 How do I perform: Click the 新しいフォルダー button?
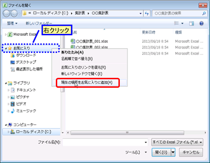[39, 23]
